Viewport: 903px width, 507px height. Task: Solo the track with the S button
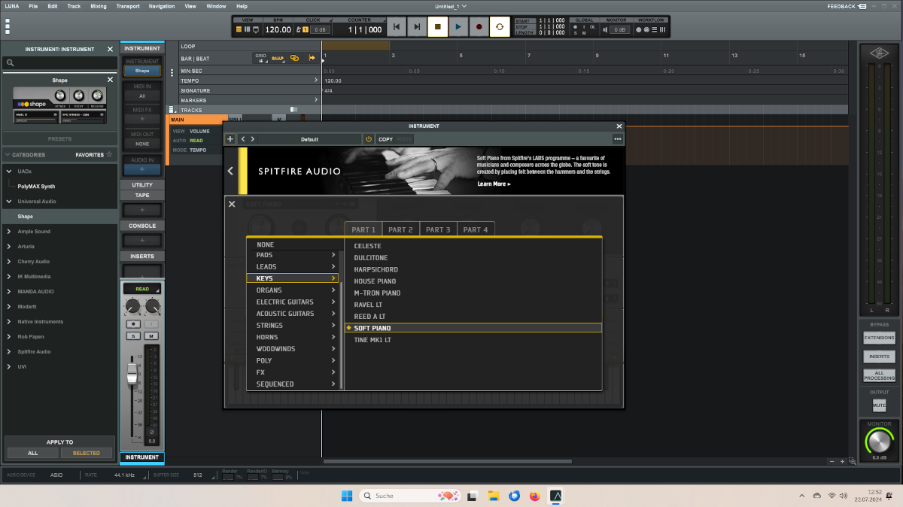133,335
